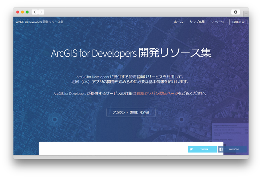The width and height of the screenshot is (262, 178).
Task: Minimize the window with yellow button
Action: [23, 12]
